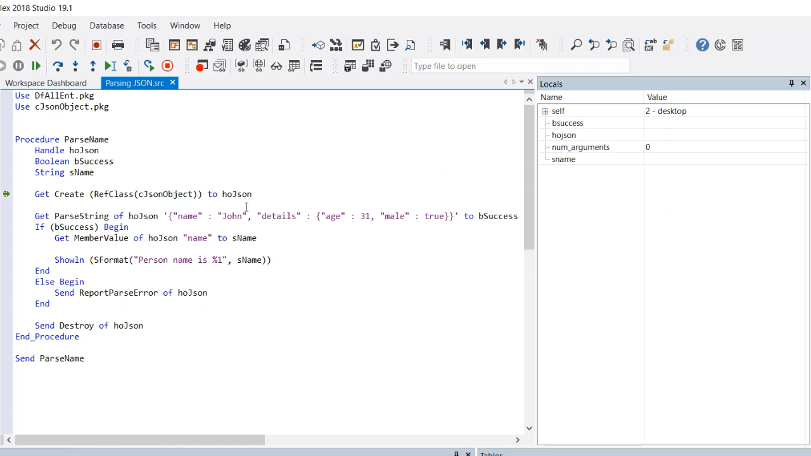811x456 pixels.
Task: Open the editor tab list dropdown arrow
Action: coord(521,82)
